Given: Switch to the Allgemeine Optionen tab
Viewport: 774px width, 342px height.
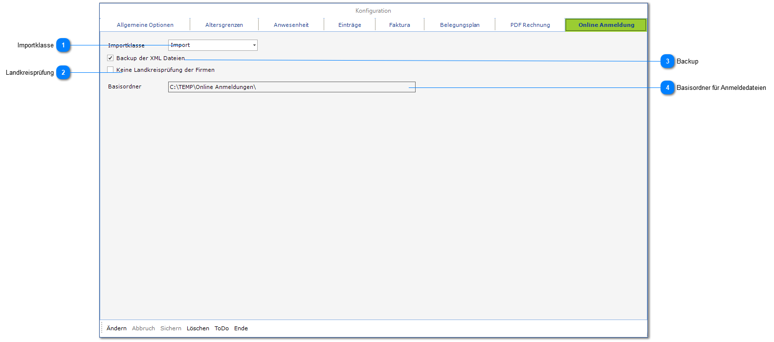Looking at the screenshot, I should coord(145,25).
